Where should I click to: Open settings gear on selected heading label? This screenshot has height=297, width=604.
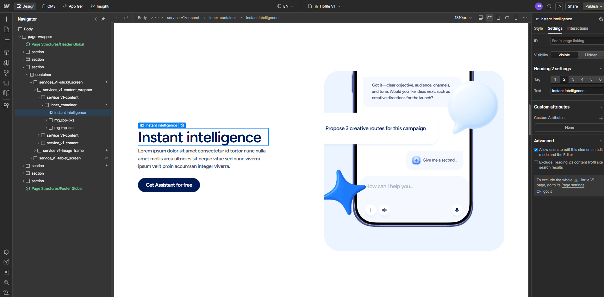182,126
